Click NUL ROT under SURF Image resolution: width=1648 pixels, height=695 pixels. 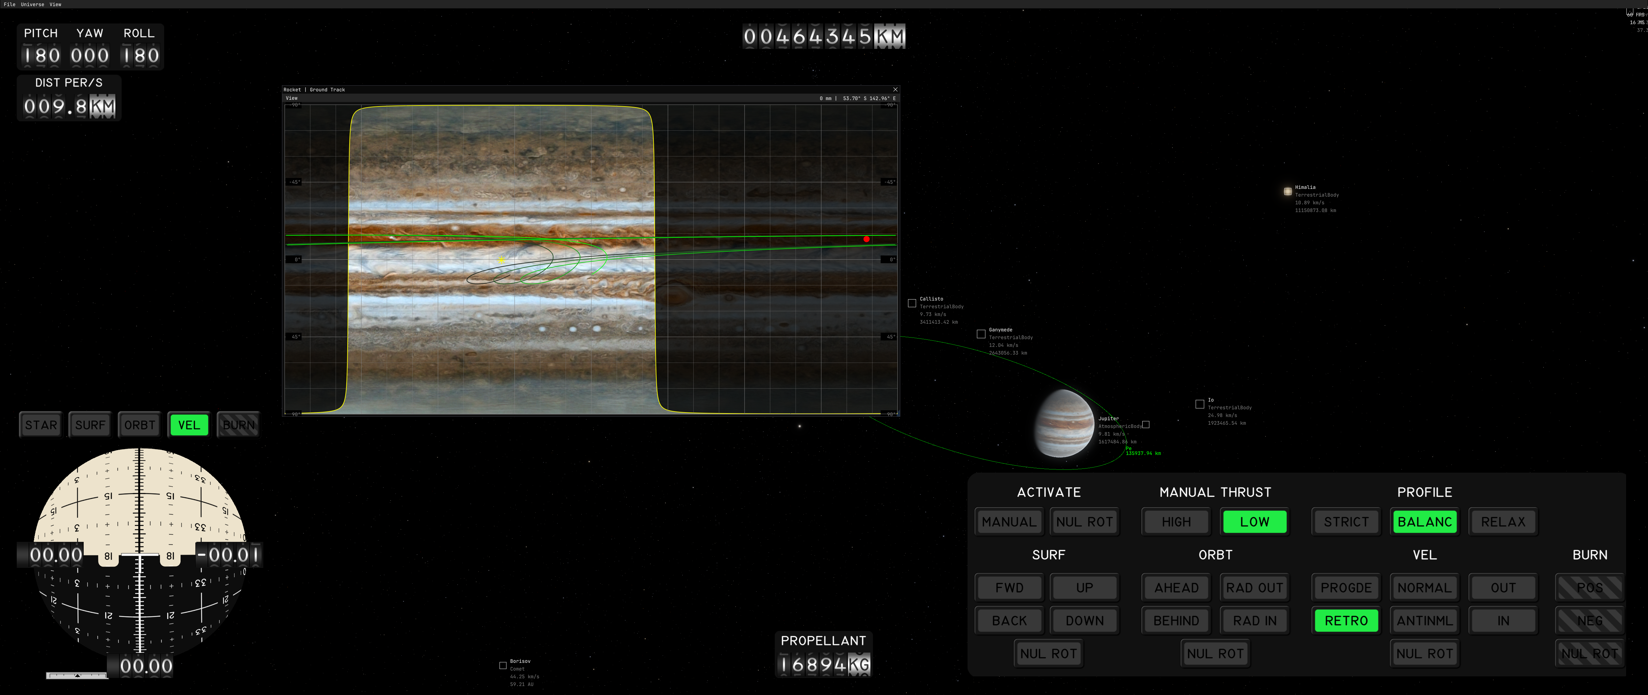pyautogui.click(x=1049, y=654)
